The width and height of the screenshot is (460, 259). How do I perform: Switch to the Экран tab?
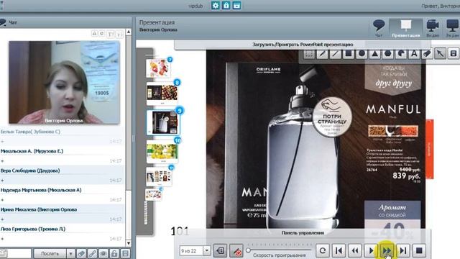point(452,28)
